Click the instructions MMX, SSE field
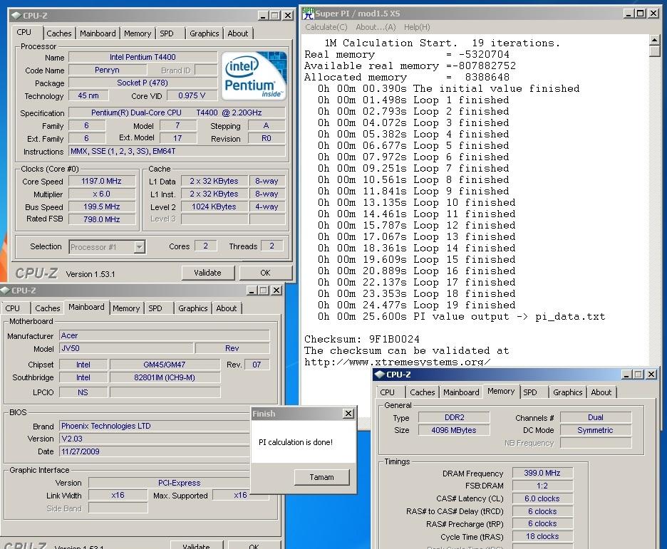The image size is (667, 549). point(177,151)
